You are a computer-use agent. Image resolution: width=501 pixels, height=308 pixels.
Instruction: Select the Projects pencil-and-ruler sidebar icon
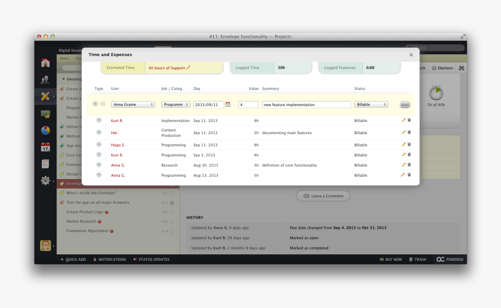[x=45, y=96]
